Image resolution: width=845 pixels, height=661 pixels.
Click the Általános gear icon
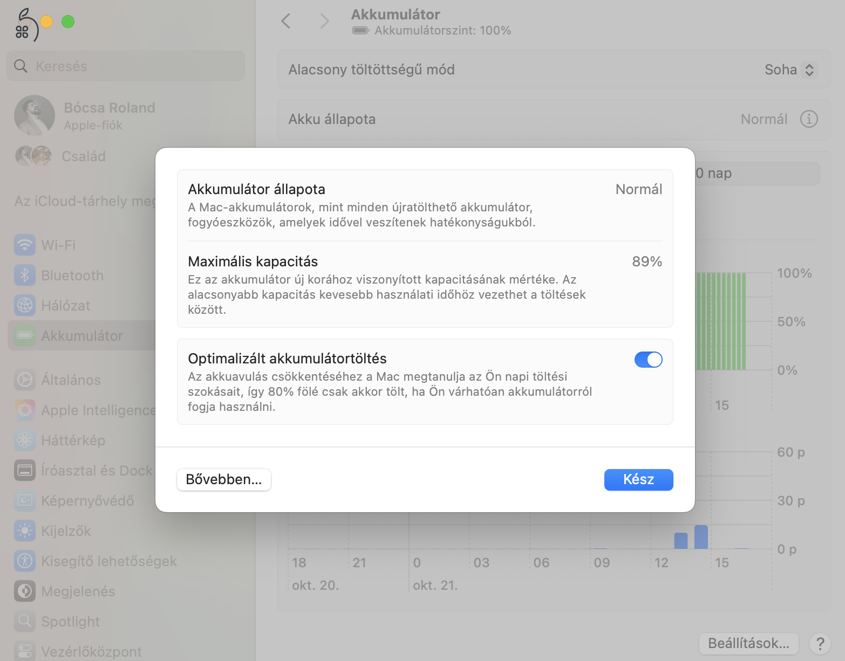25,380
